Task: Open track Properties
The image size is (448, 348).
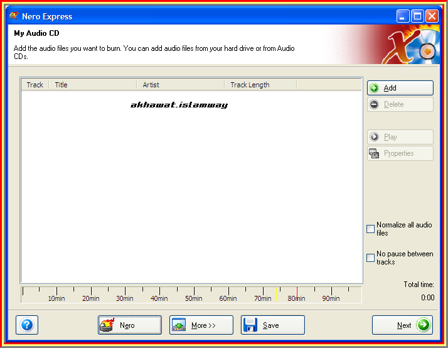Action: tap(400, 153)
